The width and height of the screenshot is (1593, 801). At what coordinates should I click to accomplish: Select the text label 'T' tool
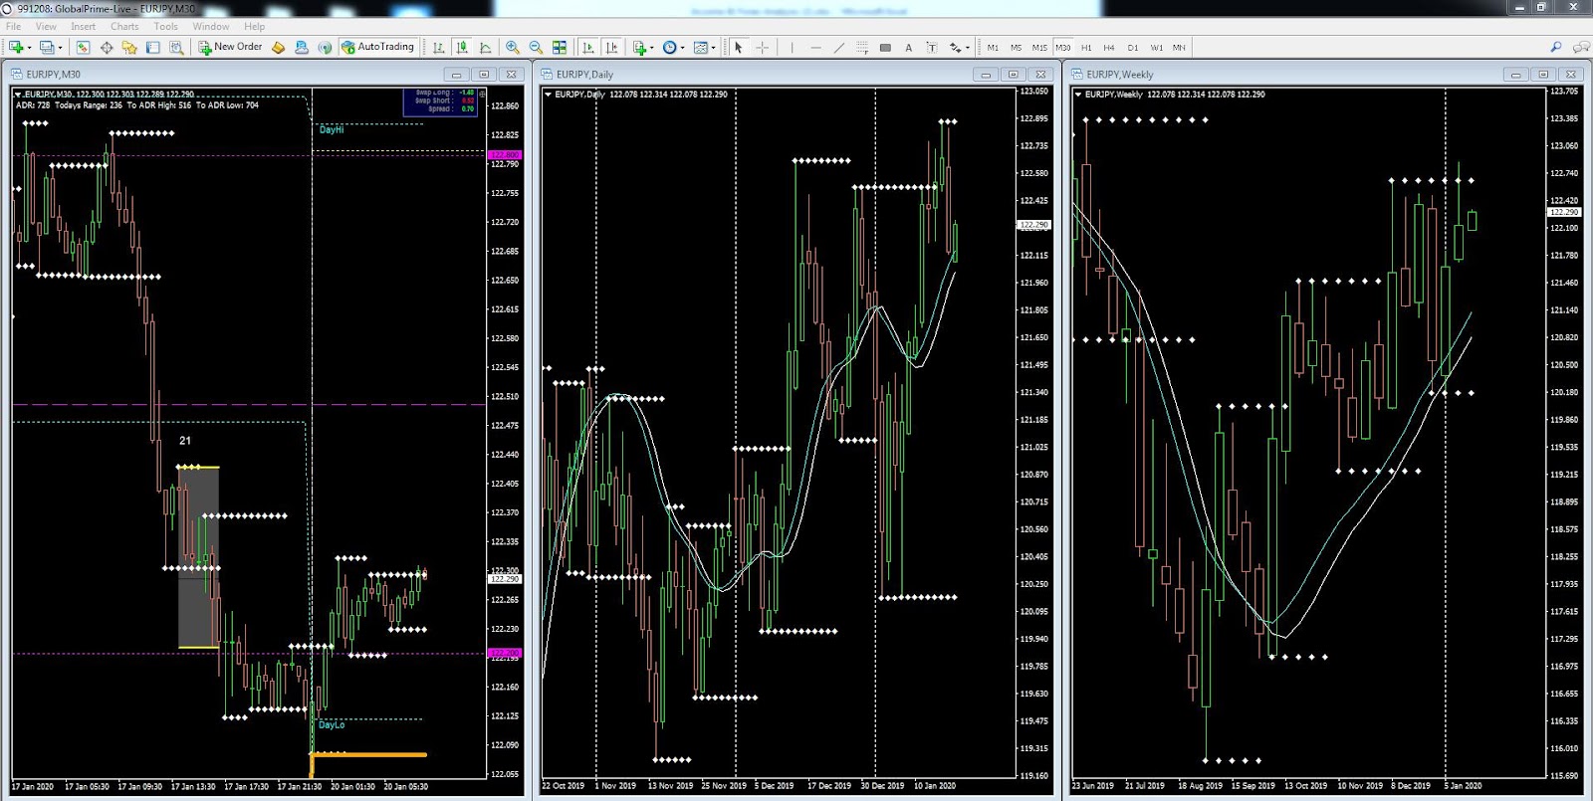pos(932,47)
